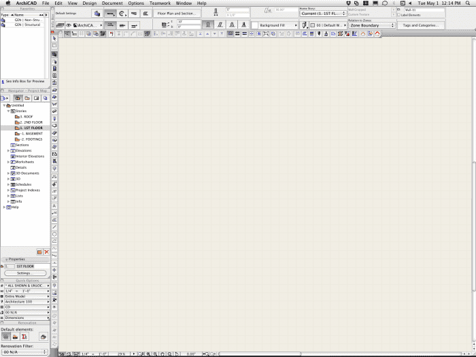Open the Renovation Filter dropdown
Image resolution: width=476 pixels, height=357 pixels.
point(24,352)
